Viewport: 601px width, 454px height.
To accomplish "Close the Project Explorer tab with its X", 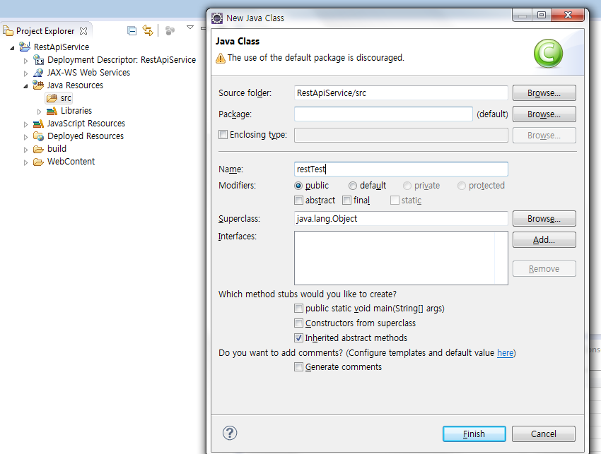I will point(83,31).
